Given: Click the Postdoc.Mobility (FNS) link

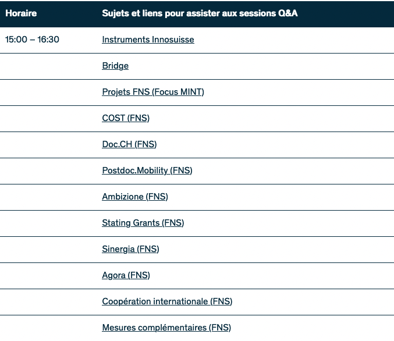Looking at the screenshot, I should tap(147, 170).
